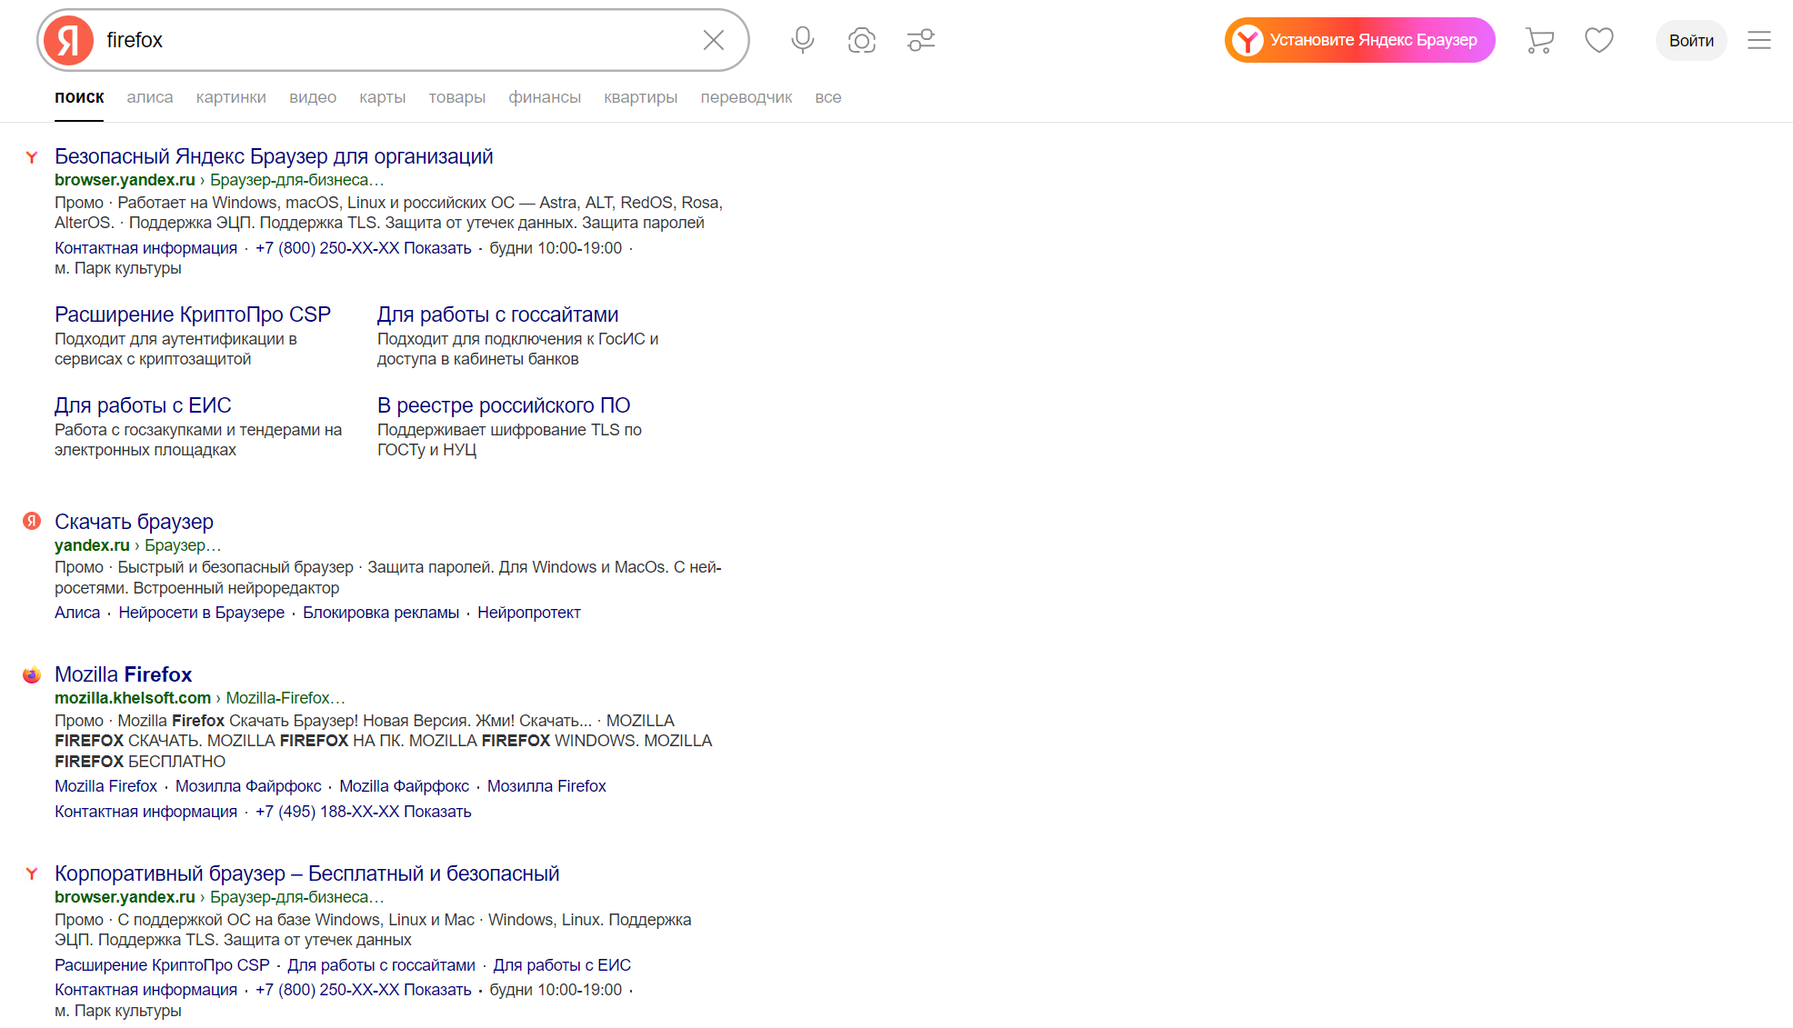Expand the все services tab
This screenshot has width=1793, height=1028.
[827, 97]
